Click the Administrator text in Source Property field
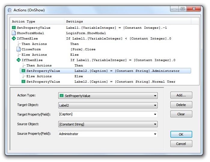Viewport: 210px width, 162px height. pos(68,134)
